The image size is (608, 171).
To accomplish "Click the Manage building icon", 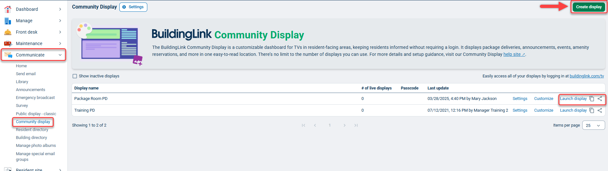I will click(8, 21).
